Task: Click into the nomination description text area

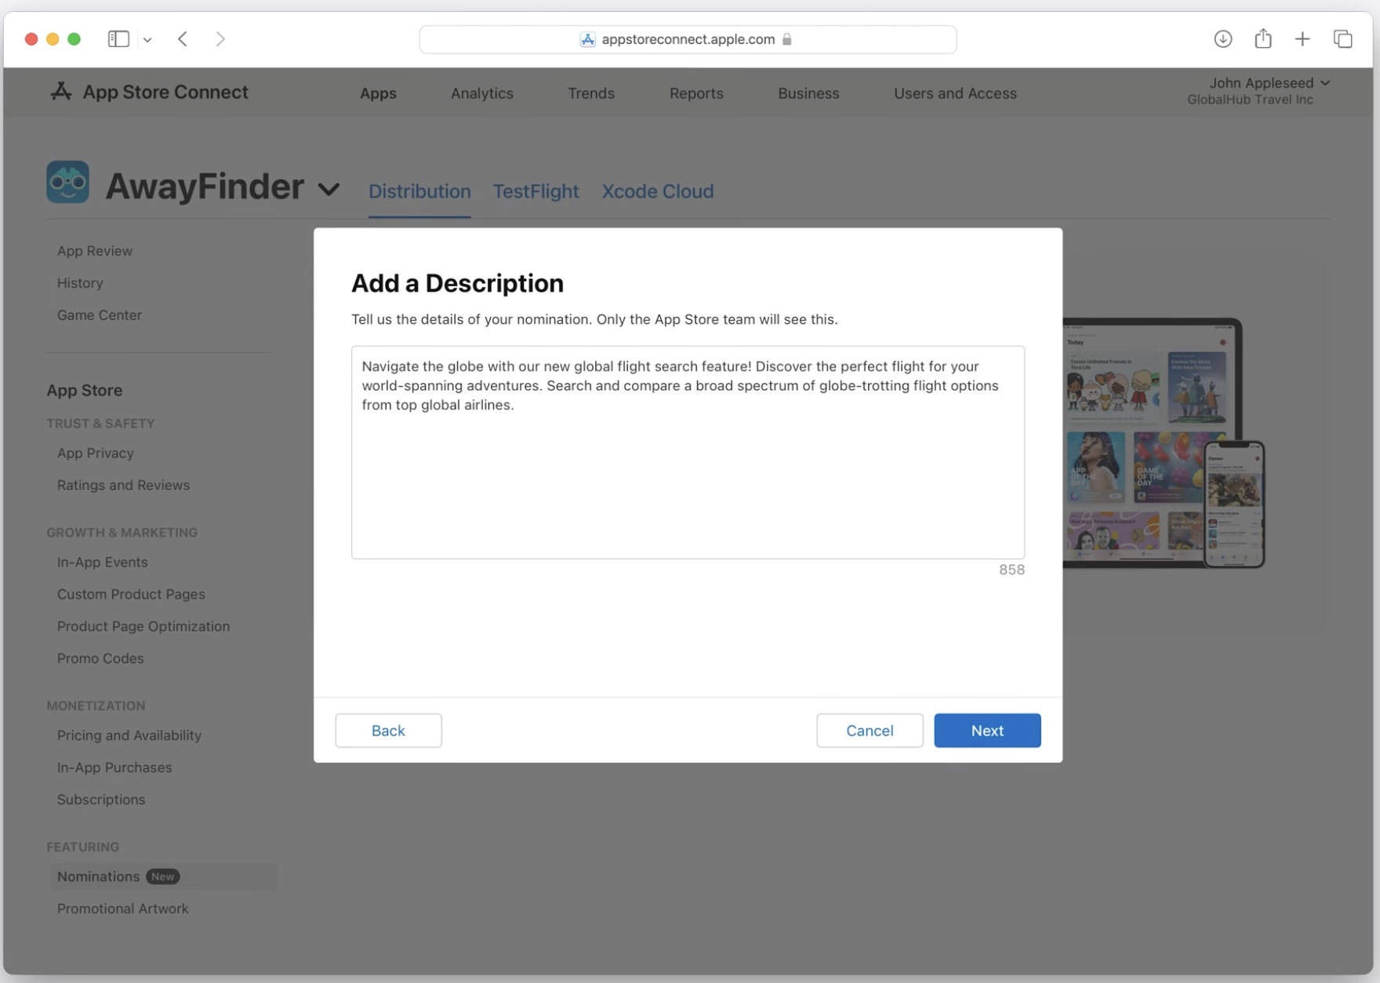Action: tap(688, 452)
